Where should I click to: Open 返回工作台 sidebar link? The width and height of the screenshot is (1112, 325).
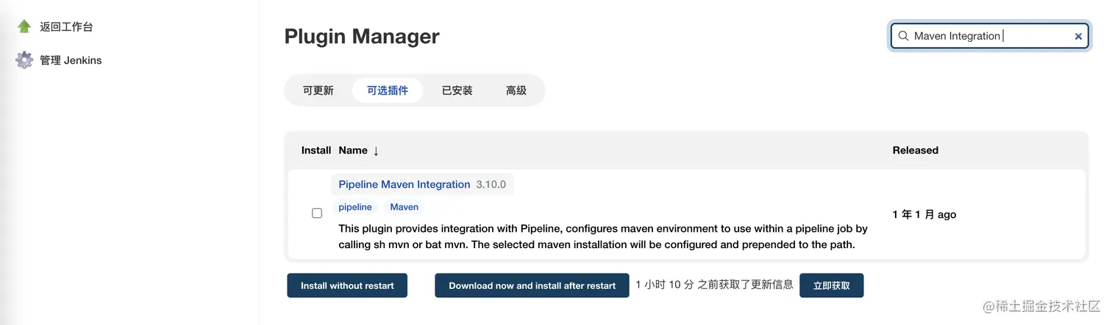[66, 26]
